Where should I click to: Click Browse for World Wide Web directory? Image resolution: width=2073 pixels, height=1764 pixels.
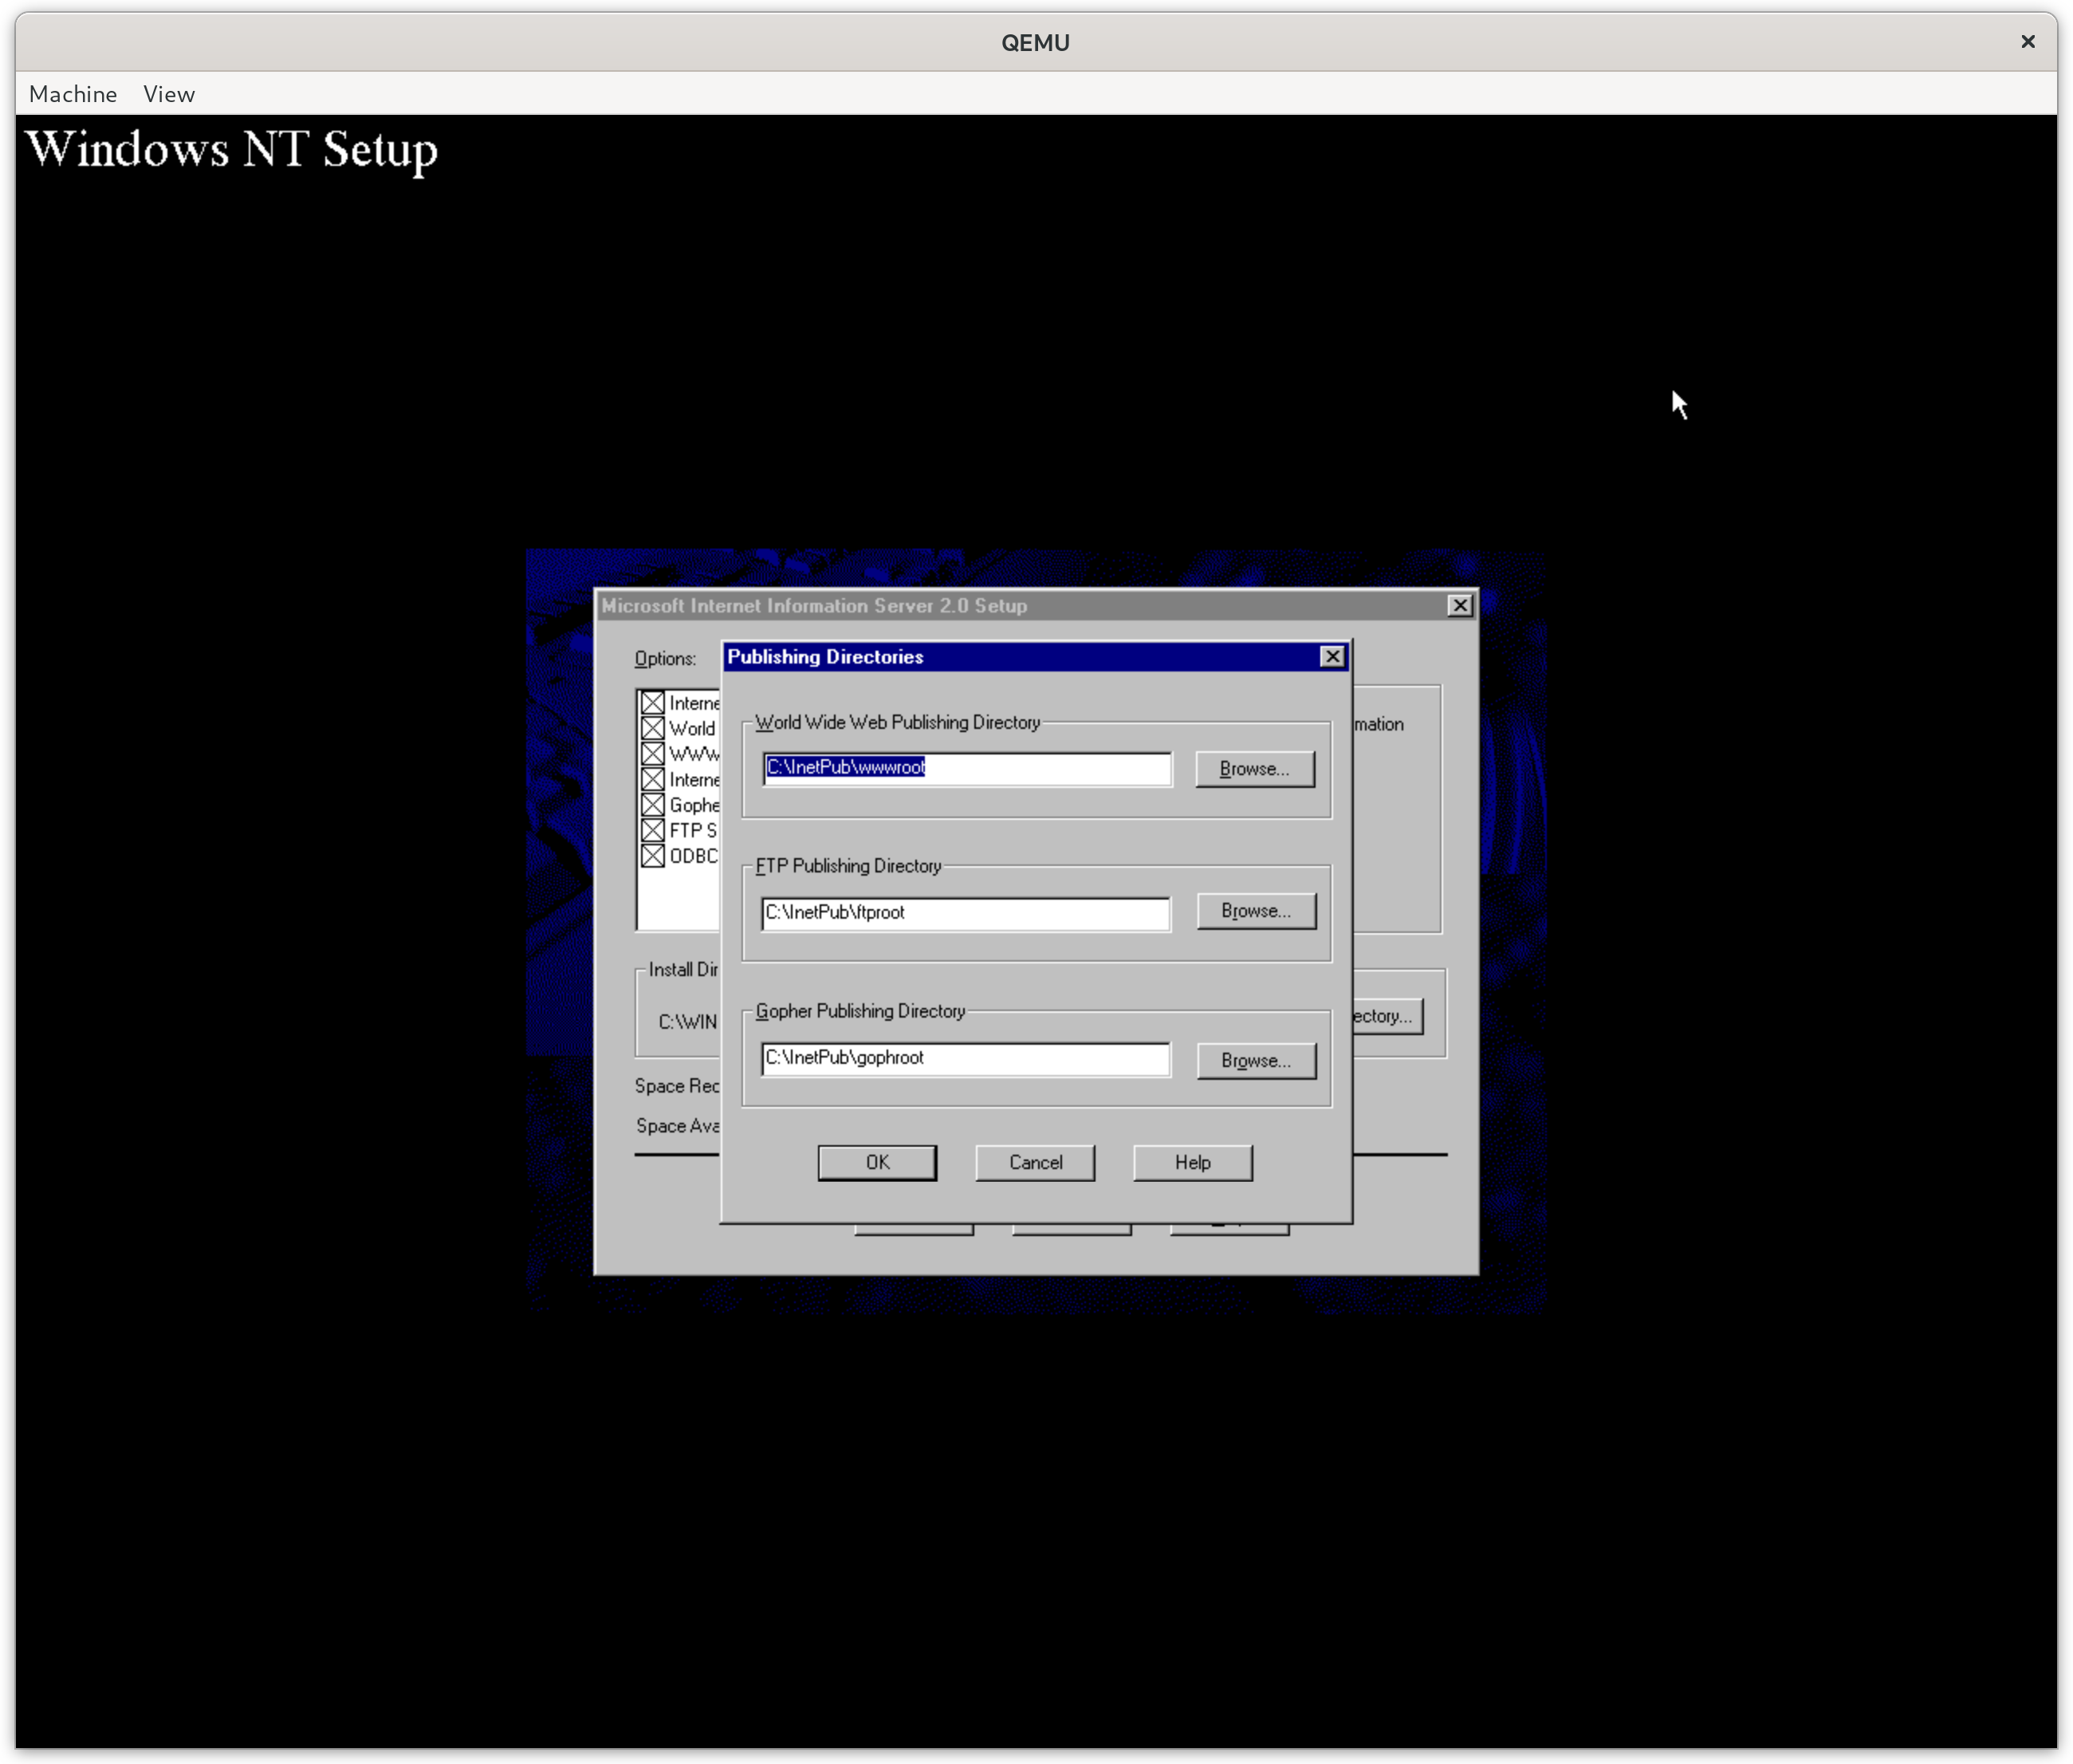point(1254,769)
